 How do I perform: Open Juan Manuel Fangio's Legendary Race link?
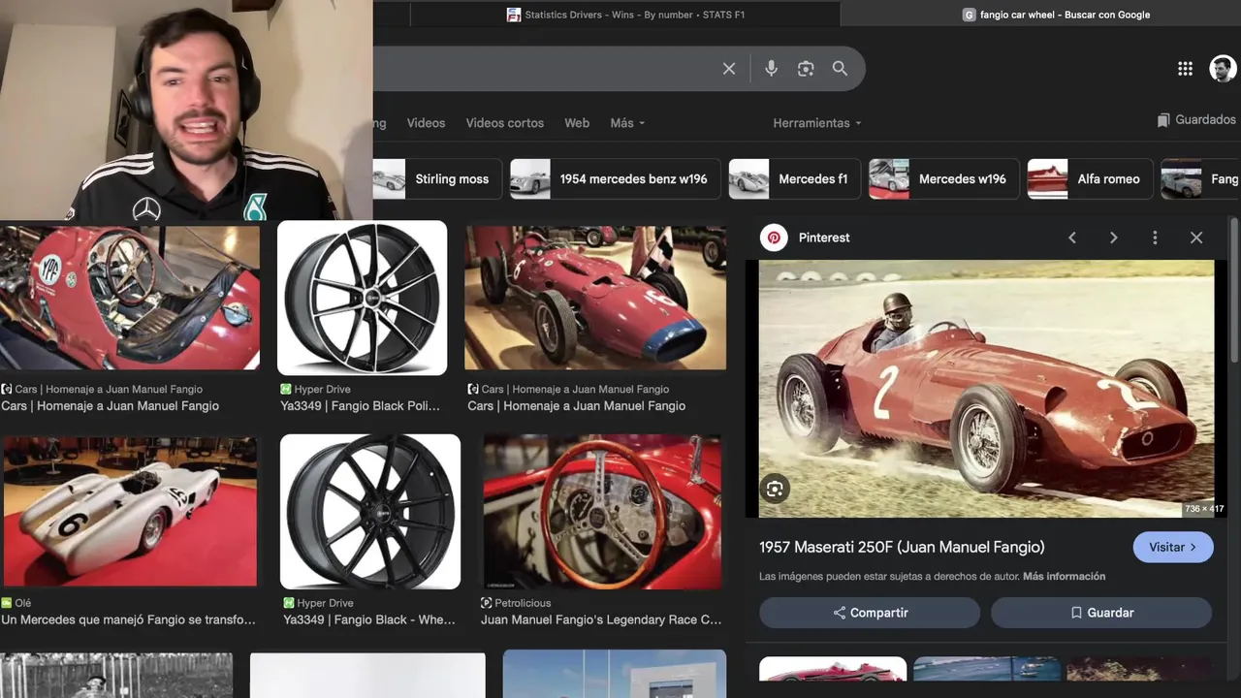[x=601, y=619]
